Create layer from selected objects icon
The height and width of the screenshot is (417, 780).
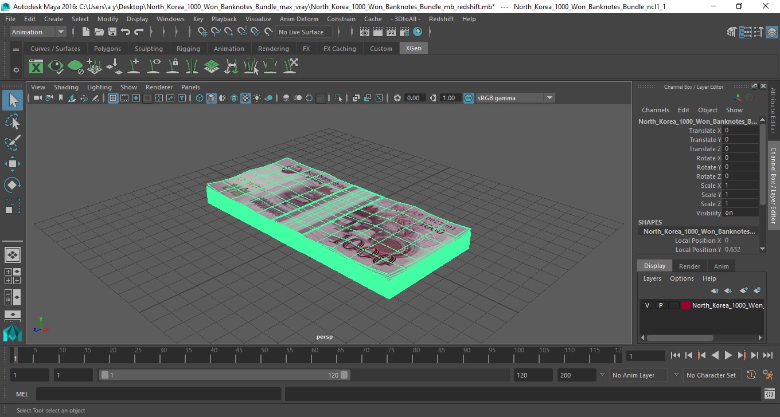coord(757,290)
